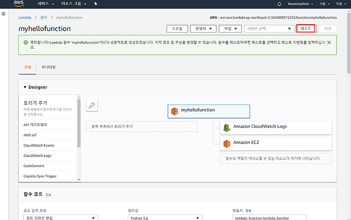Screen dimensions: 351x220
Task: Click the AWS logo home icon
Action: coord(19,3)
